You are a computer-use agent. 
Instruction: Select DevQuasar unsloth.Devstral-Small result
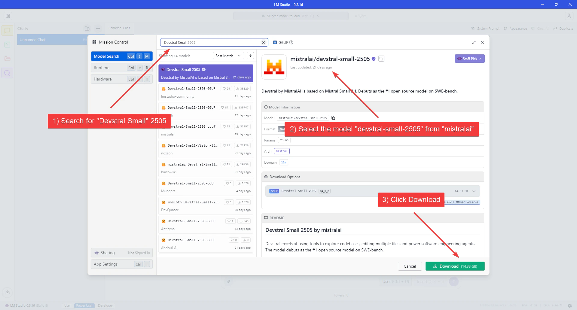(x=206, y=206)
